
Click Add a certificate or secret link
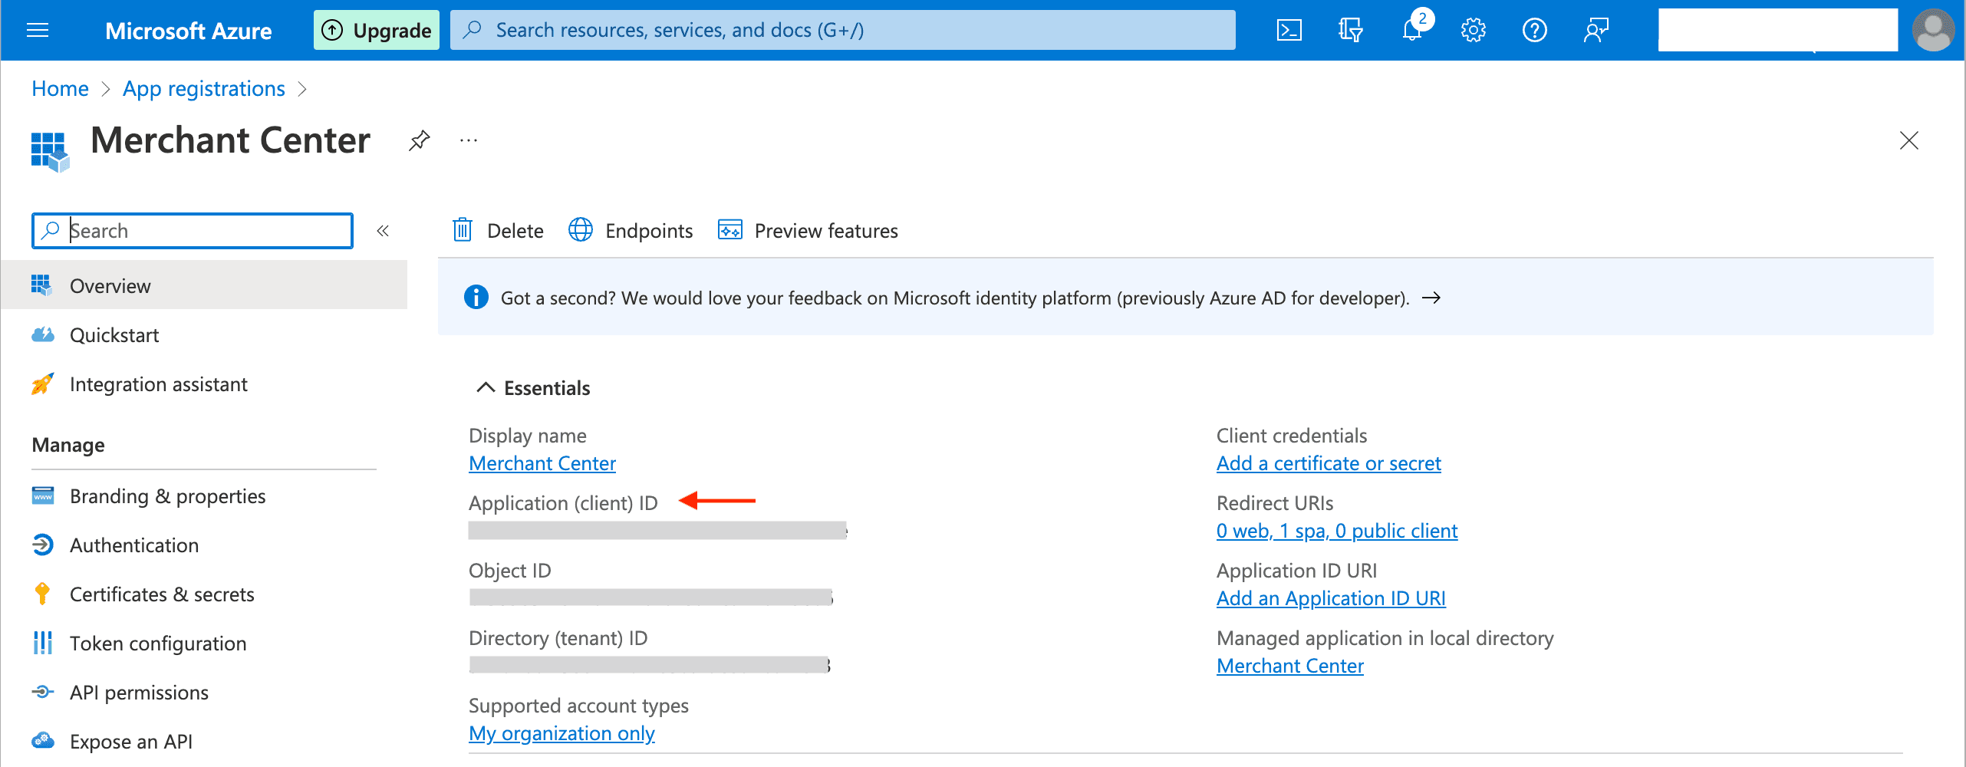pyautogui.click(x=1329, y=463)
